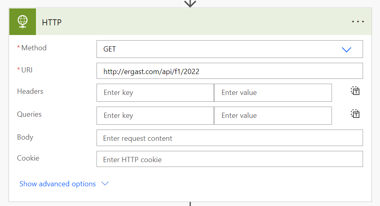Click the Body request content field
Image resolution: width=380 pixels, height=206 pixels.
(229, 138)
